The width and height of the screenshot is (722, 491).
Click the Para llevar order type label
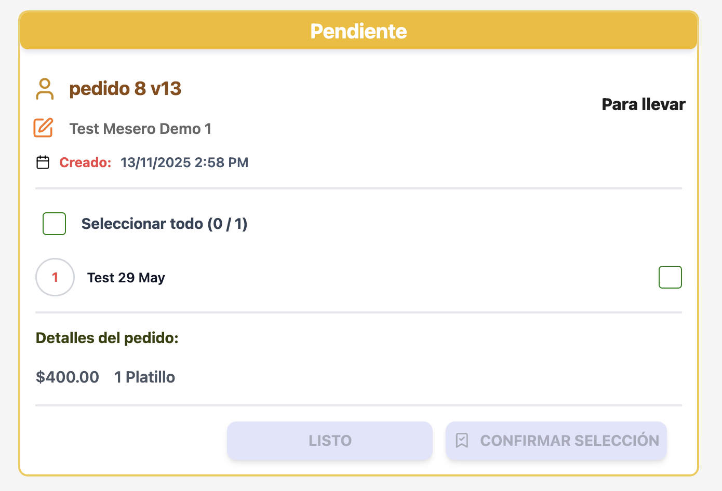643,104
